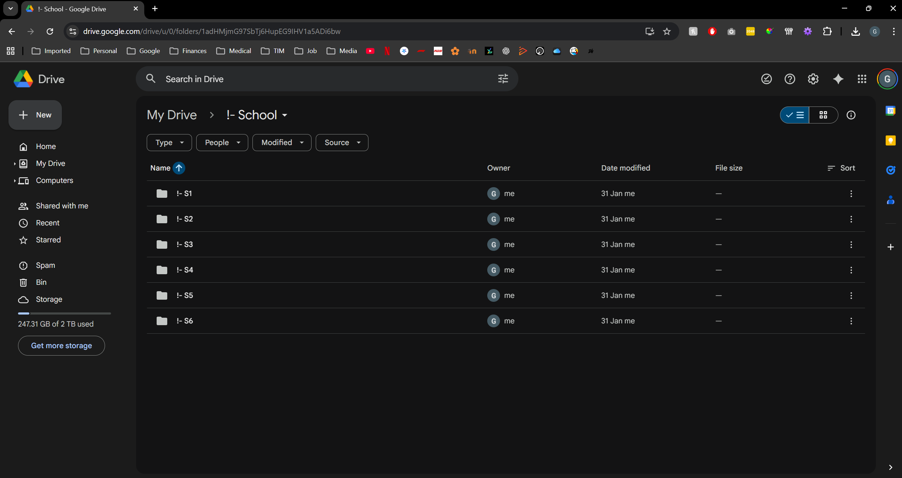Reverse the Name sort direction arrow
The image size is (902, 478).
pos(179,168)
